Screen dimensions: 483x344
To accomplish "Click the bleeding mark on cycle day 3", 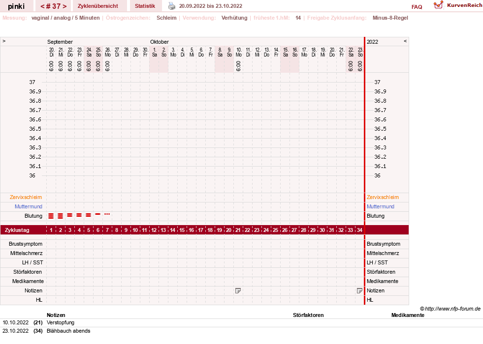I will click(x=70, y=215).
